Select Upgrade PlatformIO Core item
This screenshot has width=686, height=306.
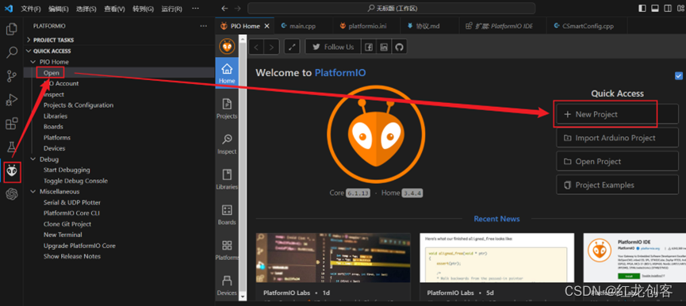79,246
